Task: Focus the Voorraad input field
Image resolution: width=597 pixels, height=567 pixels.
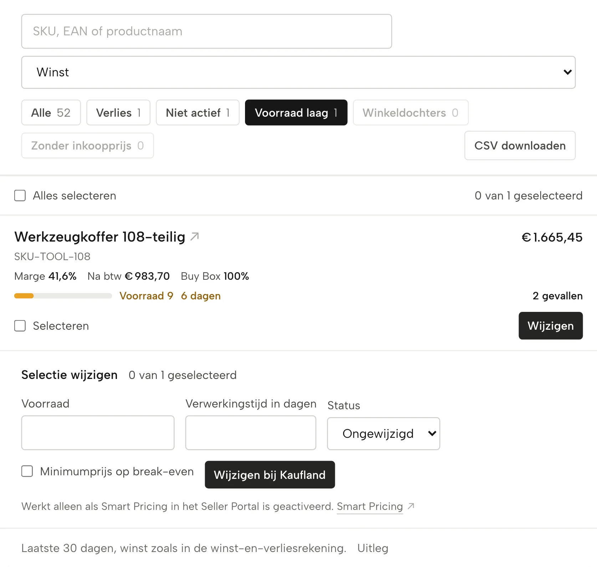Action: coord(98,433)
